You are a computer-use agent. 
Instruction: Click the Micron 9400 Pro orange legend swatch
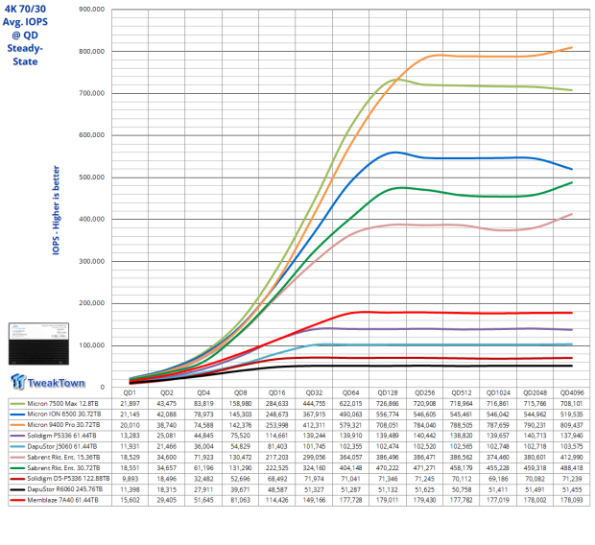pos(16,425)
